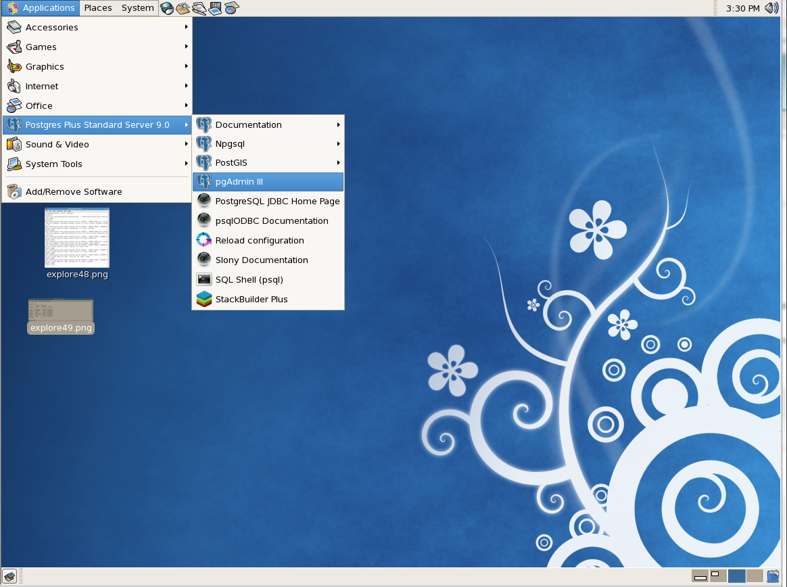Click the Slony Documentation globe icon
787x587 pixels.
(x=204, y=260)
